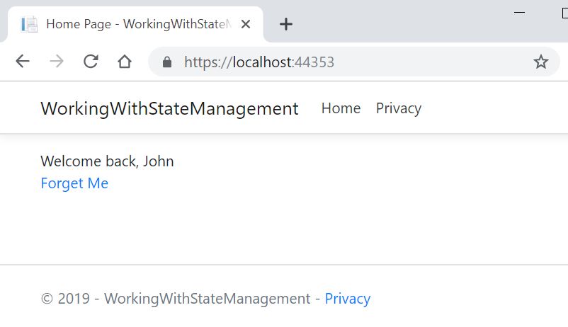
Task: Bookmark this page with the star icon
Action: 541,62
